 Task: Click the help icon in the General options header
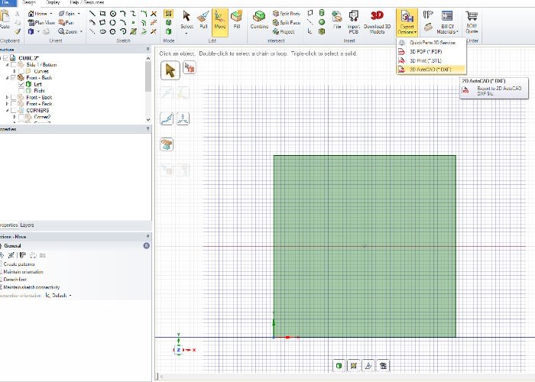tap(147, 245)
